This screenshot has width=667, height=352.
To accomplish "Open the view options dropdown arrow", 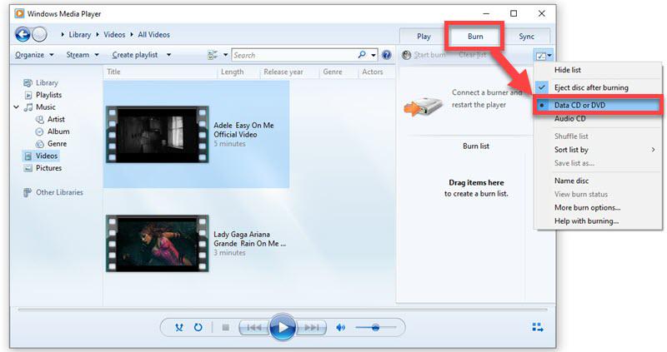I will 225,55.
